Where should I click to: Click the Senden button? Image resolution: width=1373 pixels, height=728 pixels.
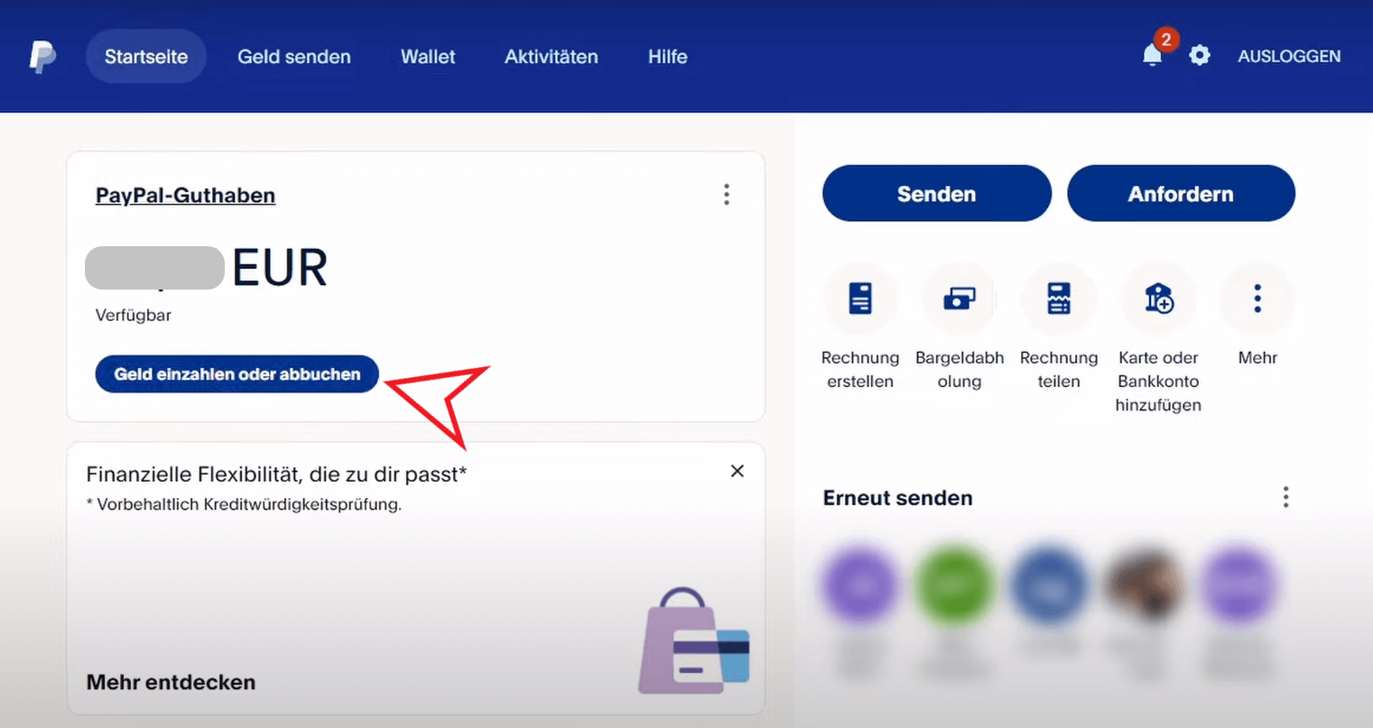(x=937, y=193)
